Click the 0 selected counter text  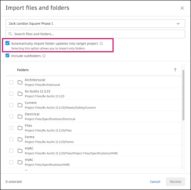14,182
